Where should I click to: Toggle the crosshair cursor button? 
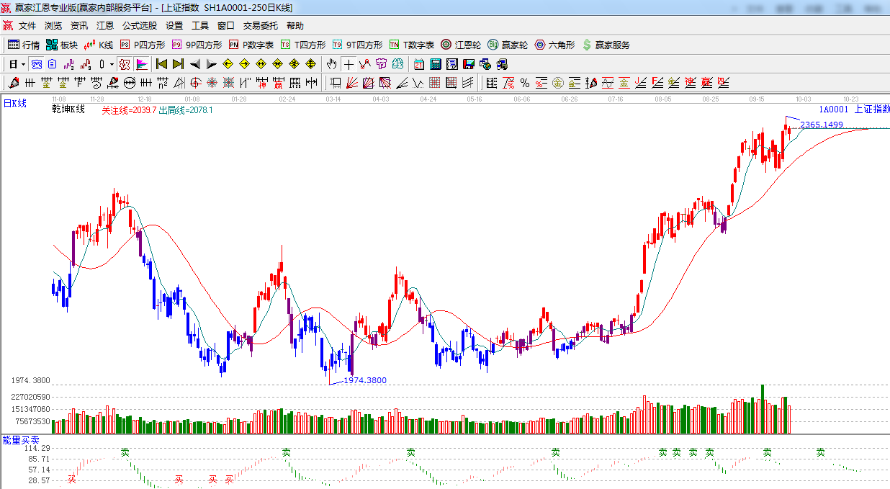pyautogui.click(x=349, y=64)
